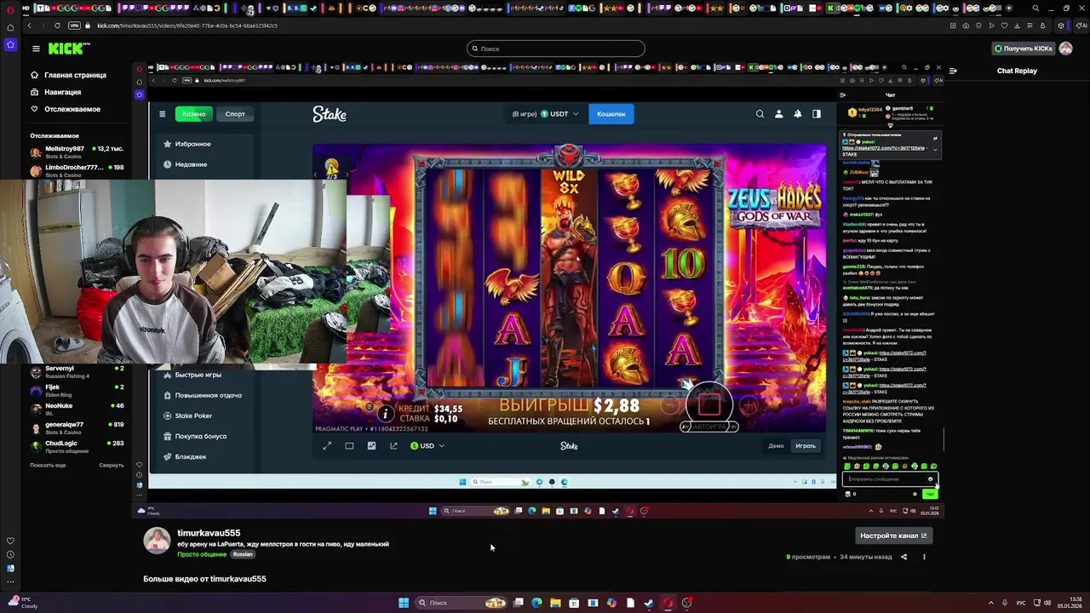1090x613 pixels.
Task: Click Stake game theatre mode icon
Action: (x=349, y=446)
